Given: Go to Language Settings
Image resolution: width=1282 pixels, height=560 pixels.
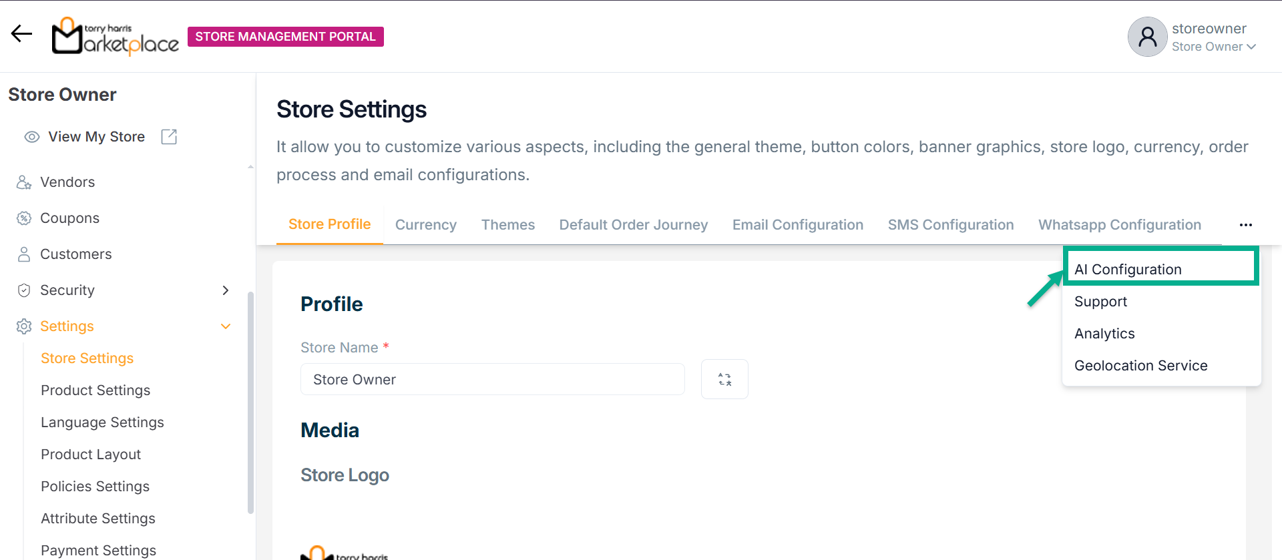Looking at the screenshot, I should click(x=102, y=423).
